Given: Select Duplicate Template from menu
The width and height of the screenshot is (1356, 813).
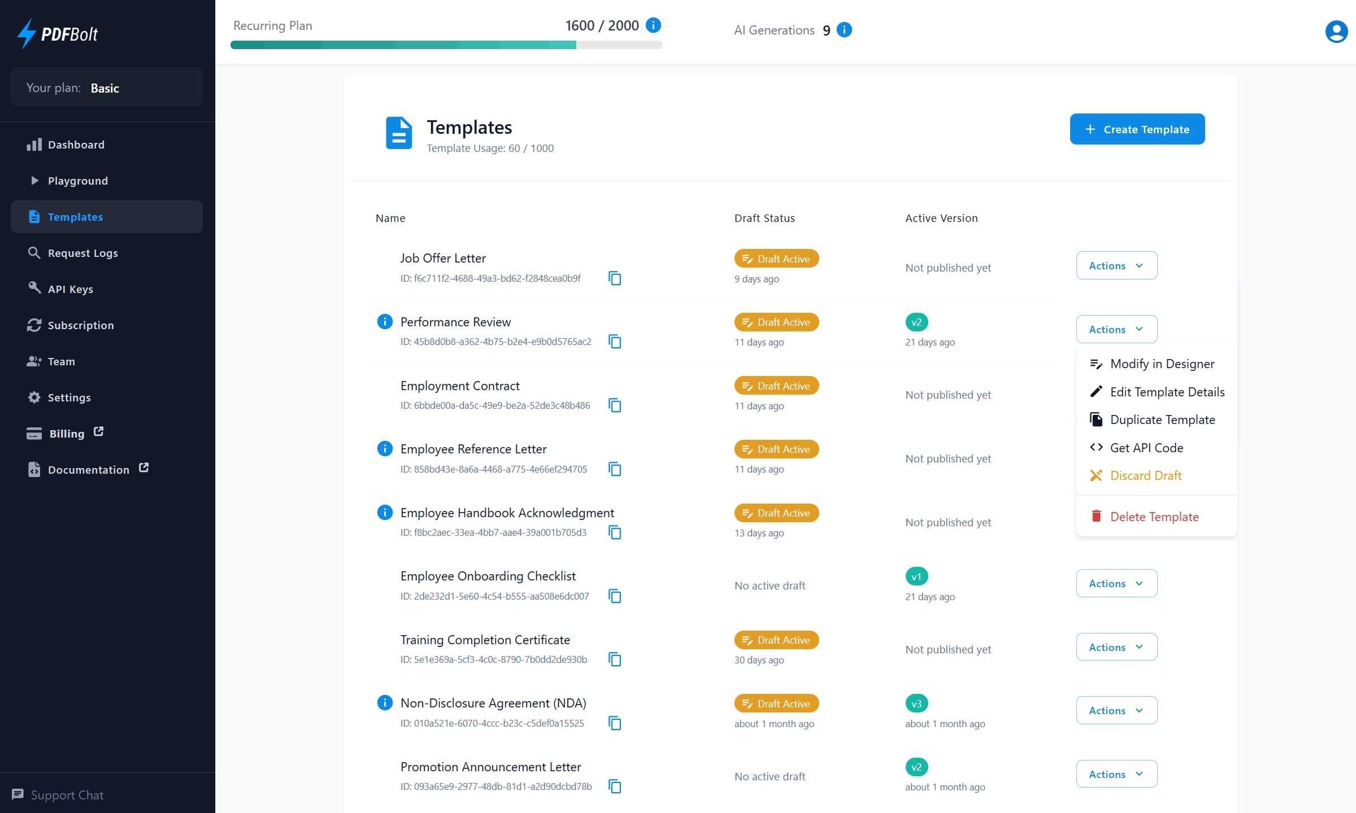Looking at the screenshot, I should 1162,419.
